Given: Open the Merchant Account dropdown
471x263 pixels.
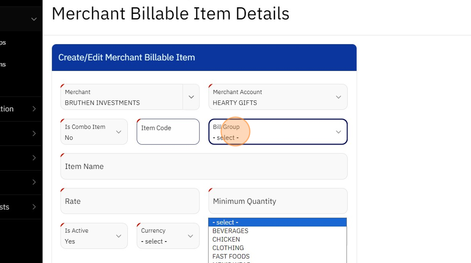Looking at the screenshot, I should [278, 97].
